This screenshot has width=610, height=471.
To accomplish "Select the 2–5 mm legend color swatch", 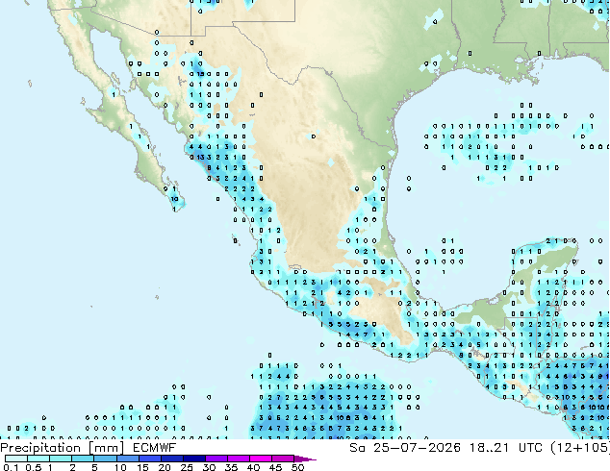I will point(83,459).
